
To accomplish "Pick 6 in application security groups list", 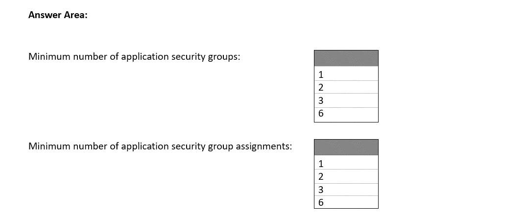I will [346, 115].
